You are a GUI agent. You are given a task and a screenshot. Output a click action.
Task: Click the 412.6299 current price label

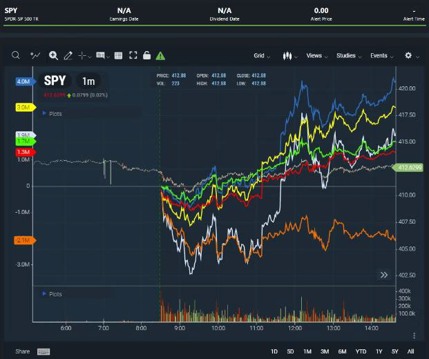coord(408,167)
